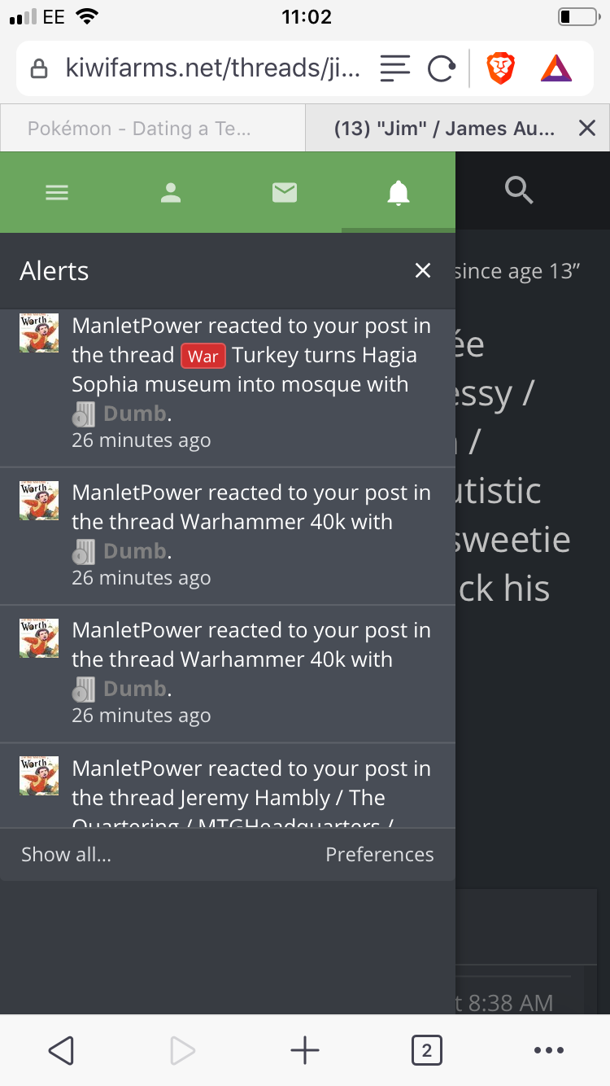Add a new tab with plus button
This screenshot has width=610, height=1086.
(x=305, y=1050)
